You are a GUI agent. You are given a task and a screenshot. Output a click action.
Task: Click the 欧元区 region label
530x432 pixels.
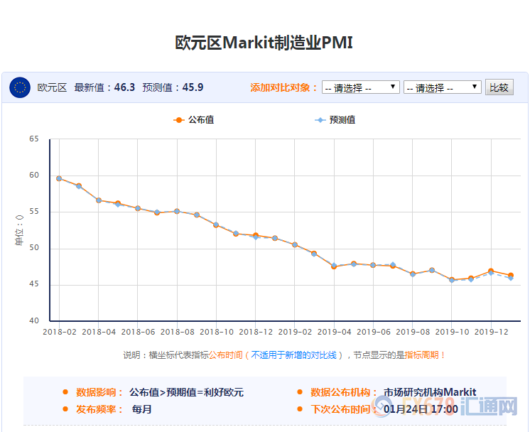tap(52, 87)
